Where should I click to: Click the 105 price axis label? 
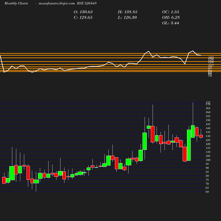pos(208,156)
